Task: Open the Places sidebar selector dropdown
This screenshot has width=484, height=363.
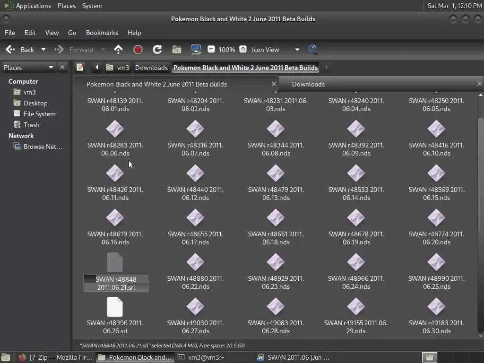Action: pos(28,68)
